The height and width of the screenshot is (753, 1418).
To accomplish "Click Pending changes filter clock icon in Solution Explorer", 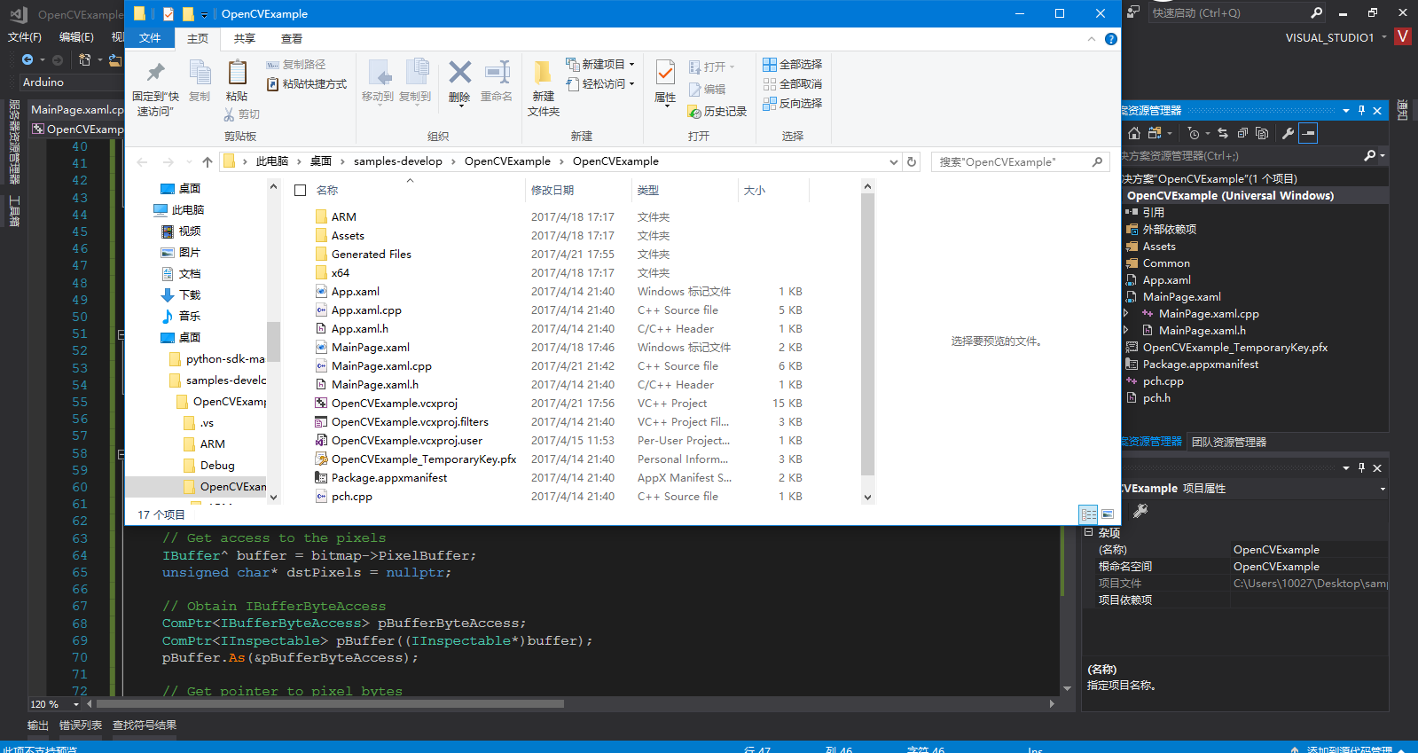I will pos(1194,133).
